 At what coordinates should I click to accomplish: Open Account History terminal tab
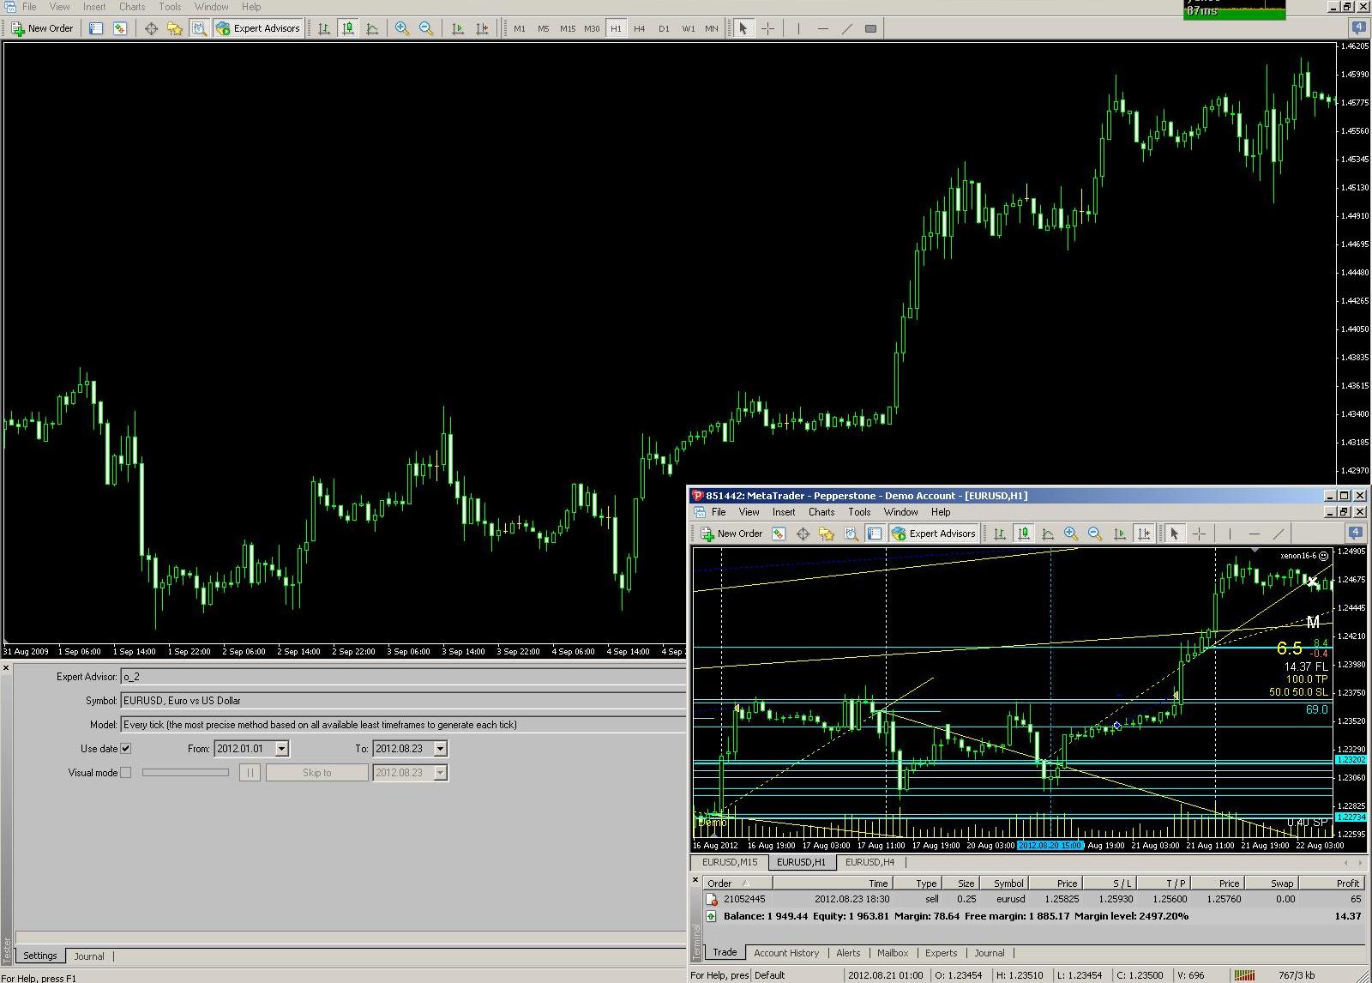pos(786,953)
